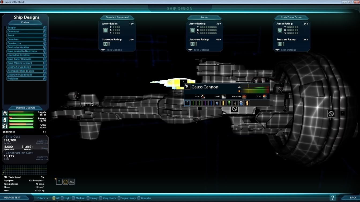Image resolution: width=360 pixels, height=202 pixels.
Task: Toggle the Medium filter checkbox
Action: click(73, 198)
